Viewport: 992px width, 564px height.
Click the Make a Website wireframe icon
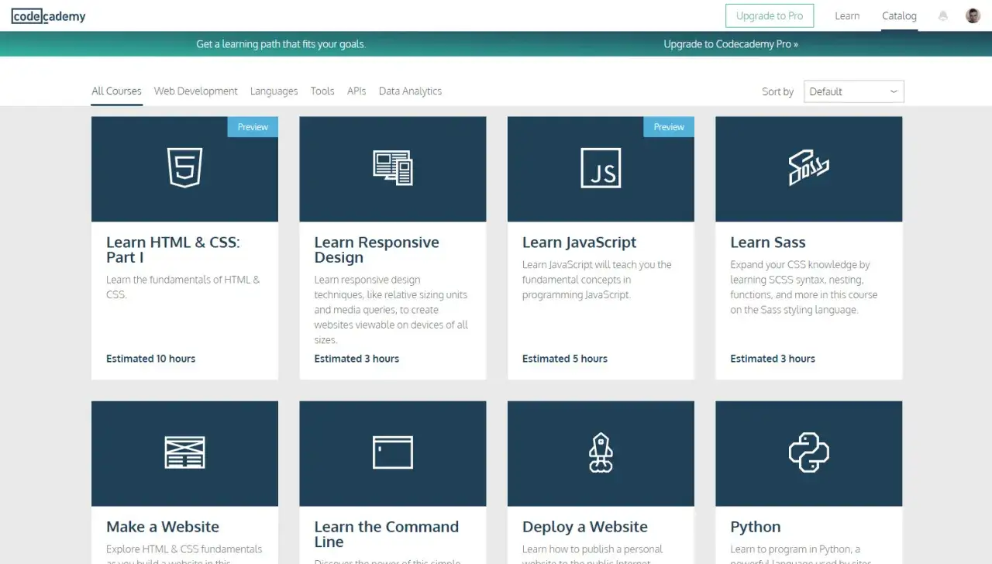tap(184, 452)
